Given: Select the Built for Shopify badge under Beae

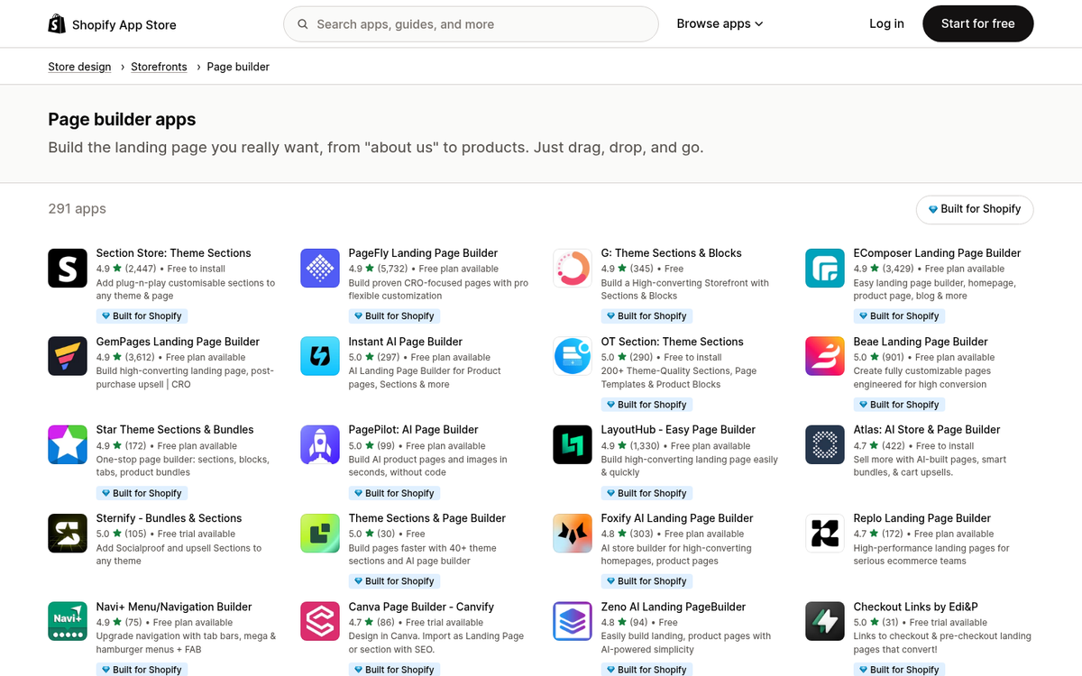Looking at the screenshot, I should pos(898,405).
